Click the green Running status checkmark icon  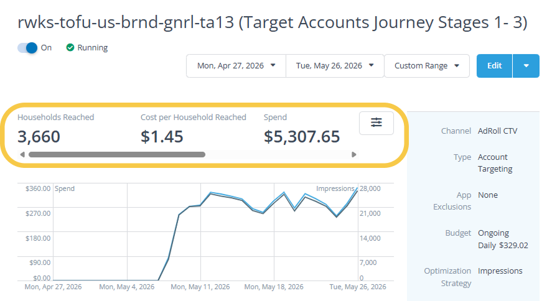point(70,47)
